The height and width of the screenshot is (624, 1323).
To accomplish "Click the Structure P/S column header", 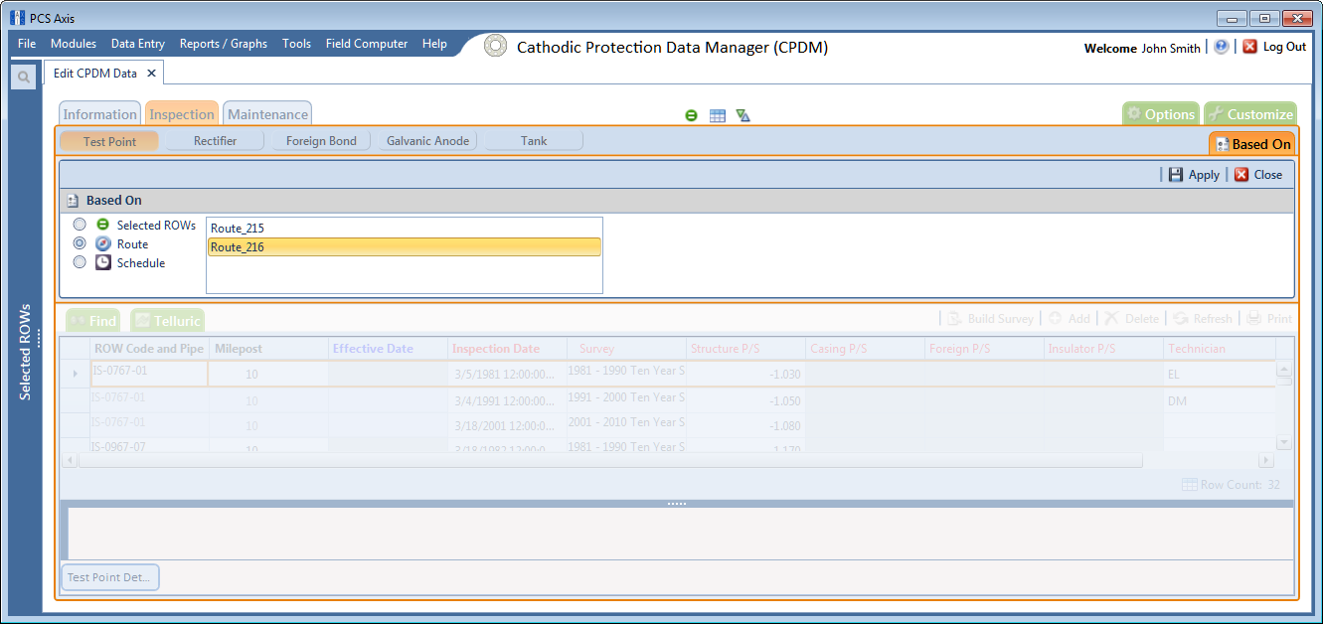I will click(745, 349).
